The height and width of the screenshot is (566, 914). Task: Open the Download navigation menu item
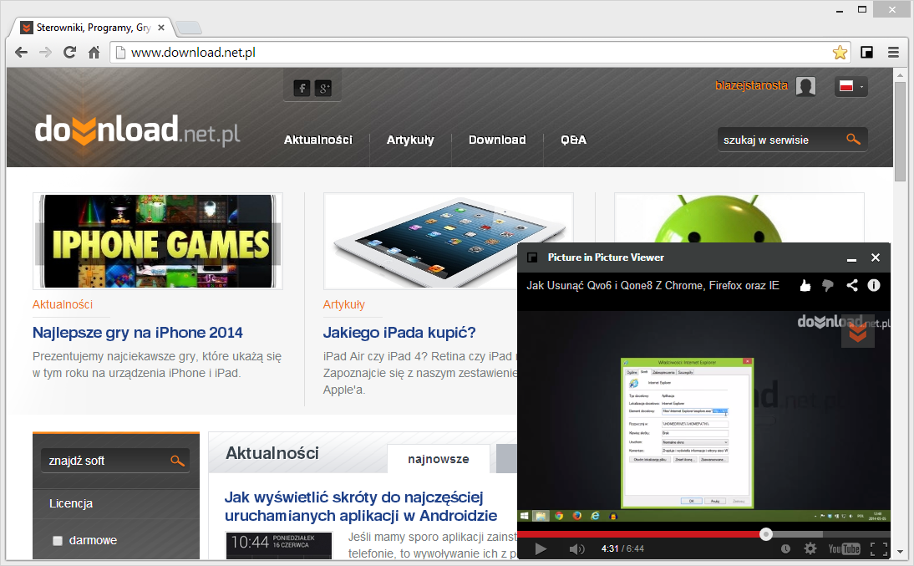497,140
